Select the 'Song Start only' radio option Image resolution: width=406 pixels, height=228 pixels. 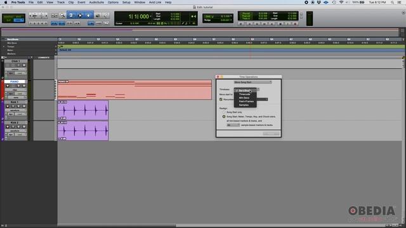pyautogui.click(x=224, y=112)
